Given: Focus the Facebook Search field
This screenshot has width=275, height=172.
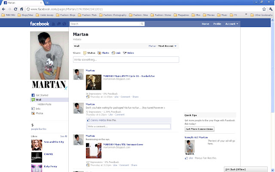Looking at the screenshot, I should 105,24.
